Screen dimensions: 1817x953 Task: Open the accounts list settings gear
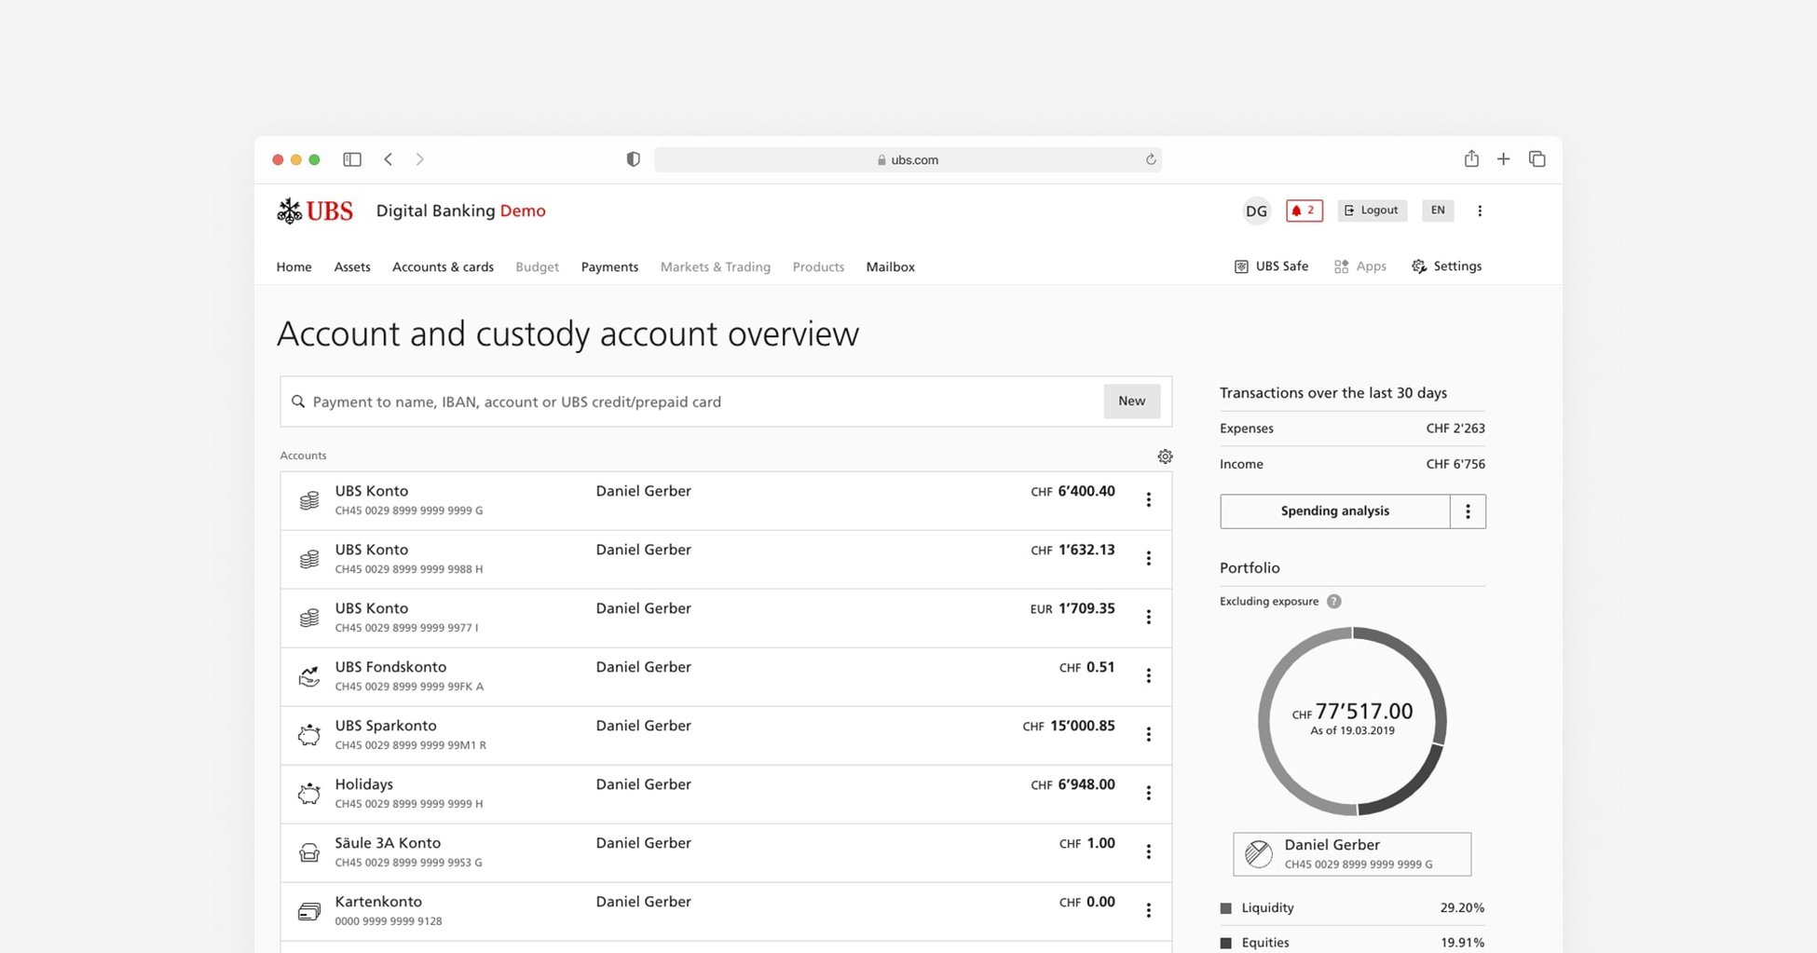pyautogui.click(x=1165, y=456)
